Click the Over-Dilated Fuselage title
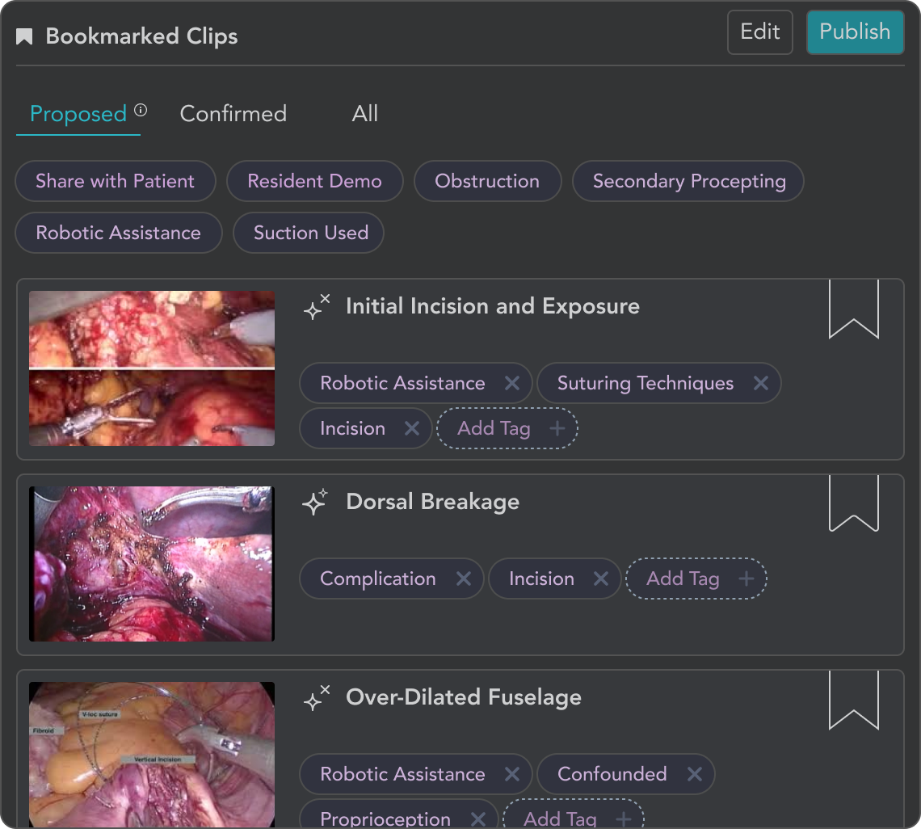Screen dimensions: 921x829 point(464,697)
